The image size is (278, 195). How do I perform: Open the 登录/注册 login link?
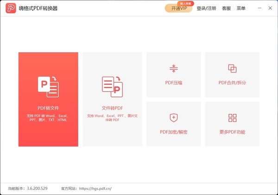[x=206, y=8]
